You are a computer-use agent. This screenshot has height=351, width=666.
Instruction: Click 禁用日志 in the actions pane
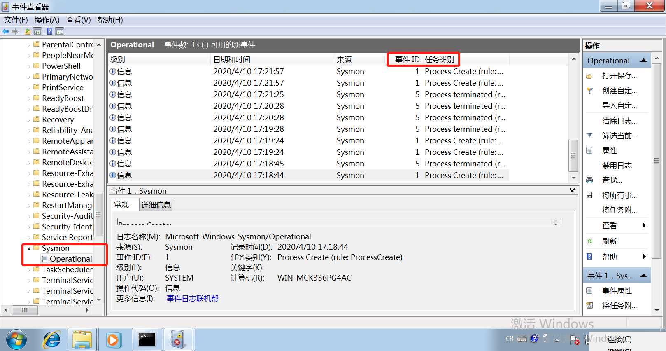tap(617, 165)
